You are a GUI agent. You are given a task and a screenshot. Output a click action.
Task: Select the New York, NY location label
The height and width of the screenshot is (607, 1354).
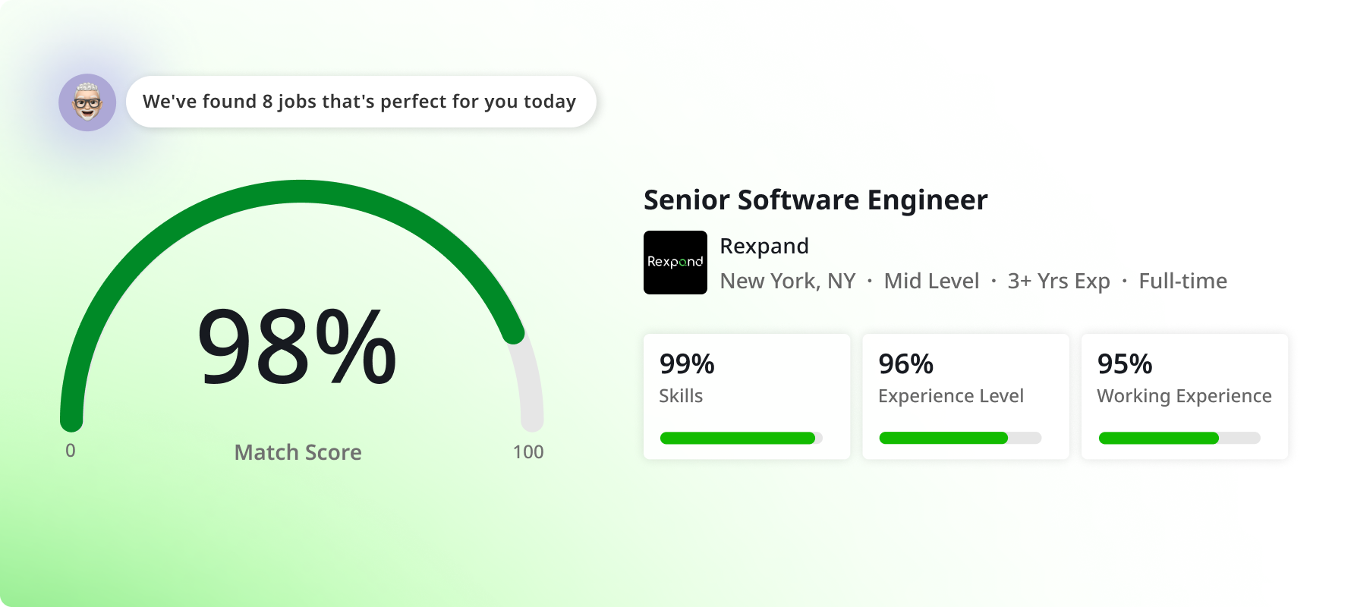click(x=787, y=281)
